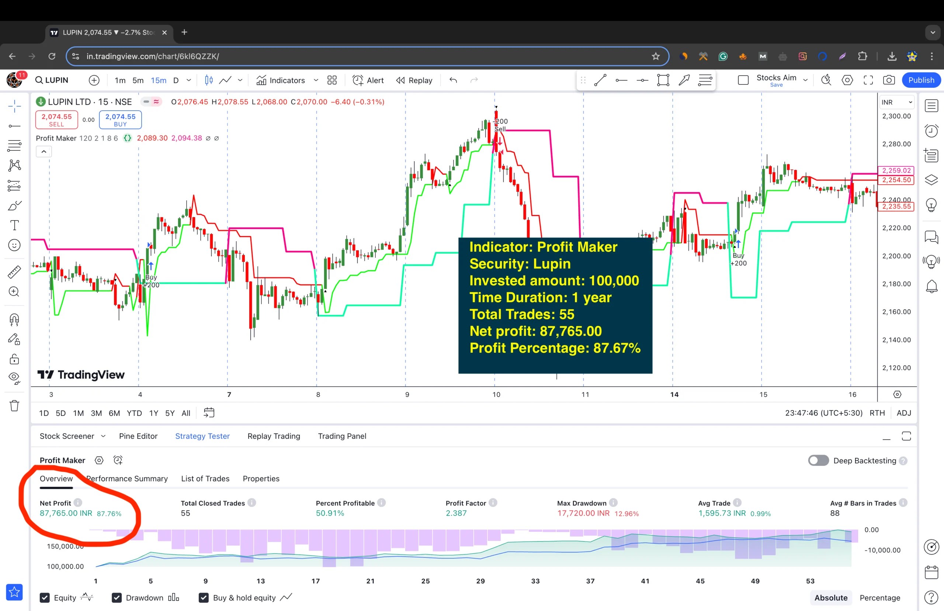Open the Pine Editor tab

click(138, 436)
